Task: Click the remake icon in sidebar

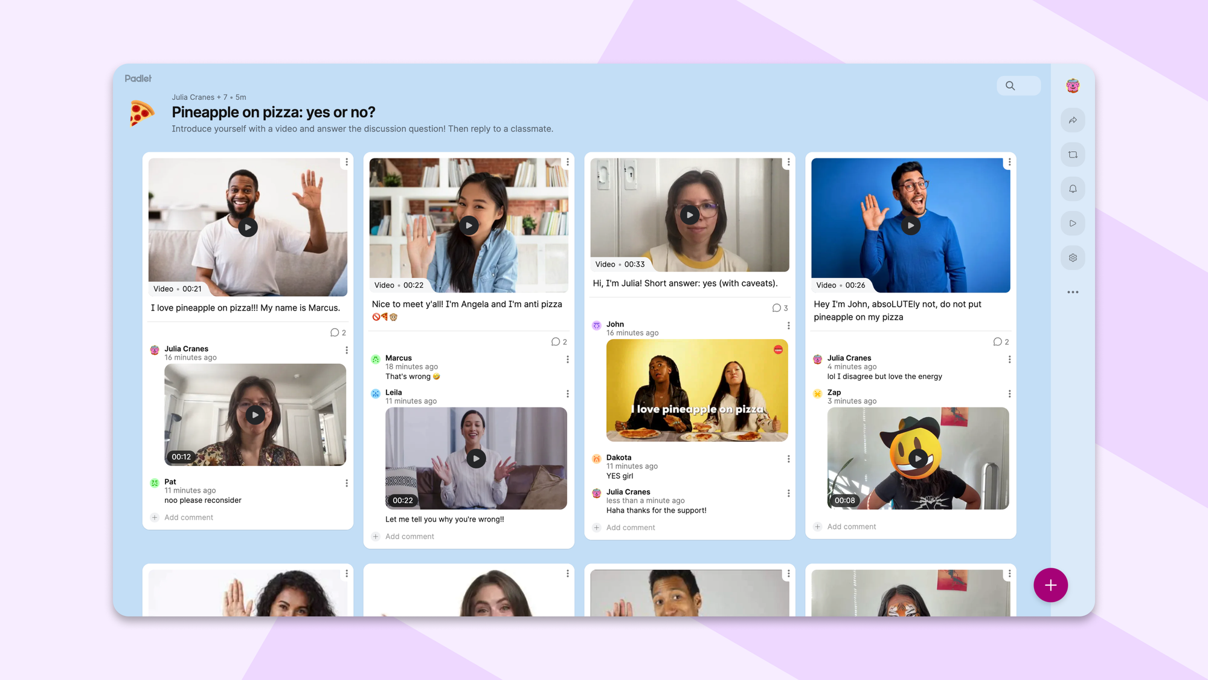Action: tap(1073, 155)
